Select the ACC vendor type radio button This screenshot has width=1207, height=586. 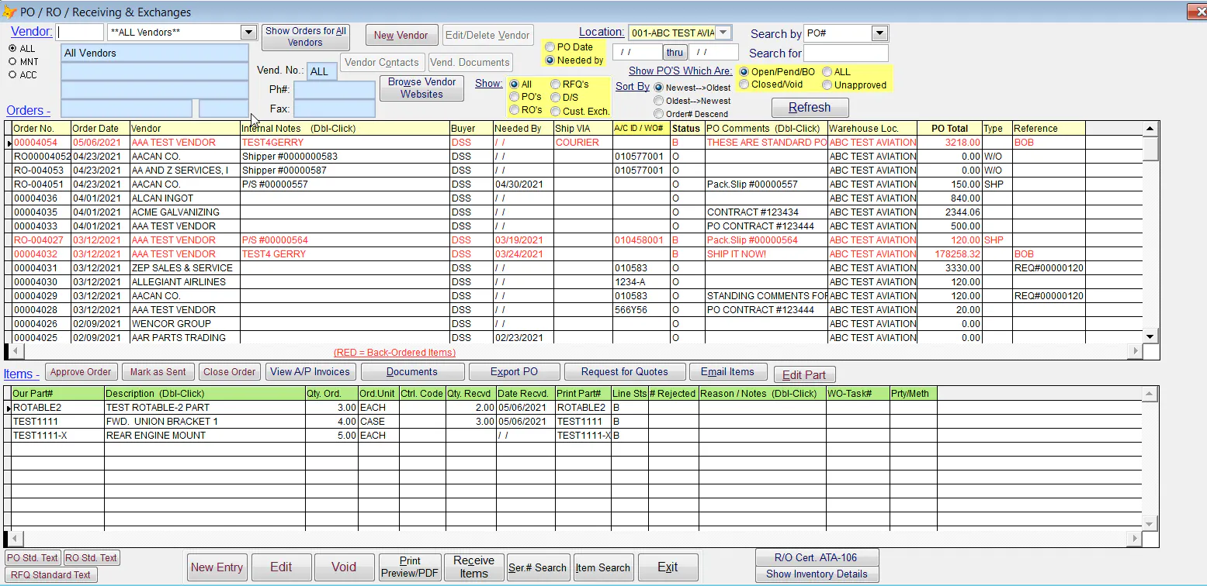point(12,74)
